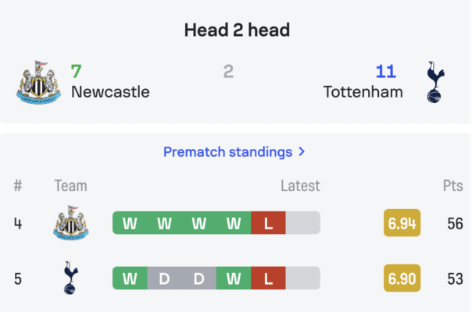Select the Newcastle wins count 7
This screenshot has height=312, width=472.
pyautogui.click(x=76, y=71)
